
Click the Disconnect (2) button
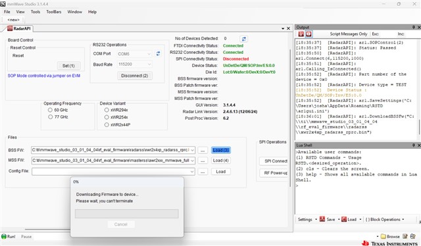tap(134, 76)
